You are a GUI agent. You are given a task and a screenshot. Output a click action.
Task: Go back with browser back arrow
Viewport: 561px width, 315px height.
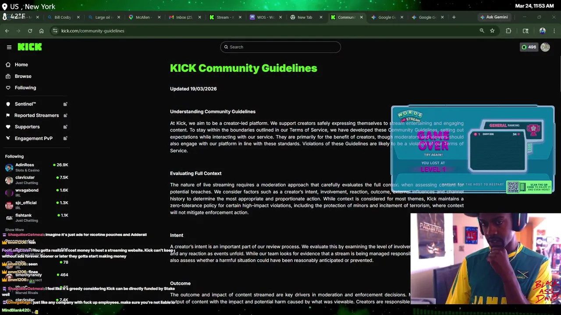click(x=7, y=31)
